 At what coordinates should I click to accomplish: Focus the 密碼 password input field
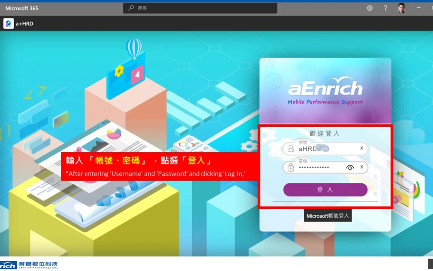coord(325,167)
